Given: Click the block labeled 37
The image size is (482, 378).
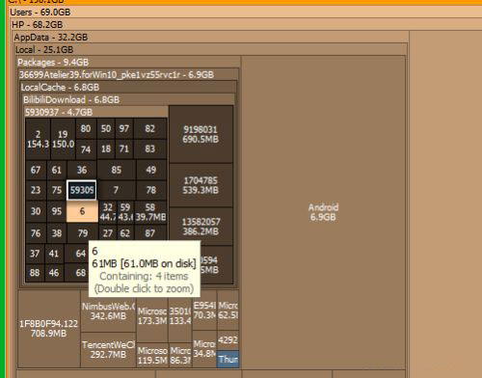Looking at the screenshot, I should [35, 254].
